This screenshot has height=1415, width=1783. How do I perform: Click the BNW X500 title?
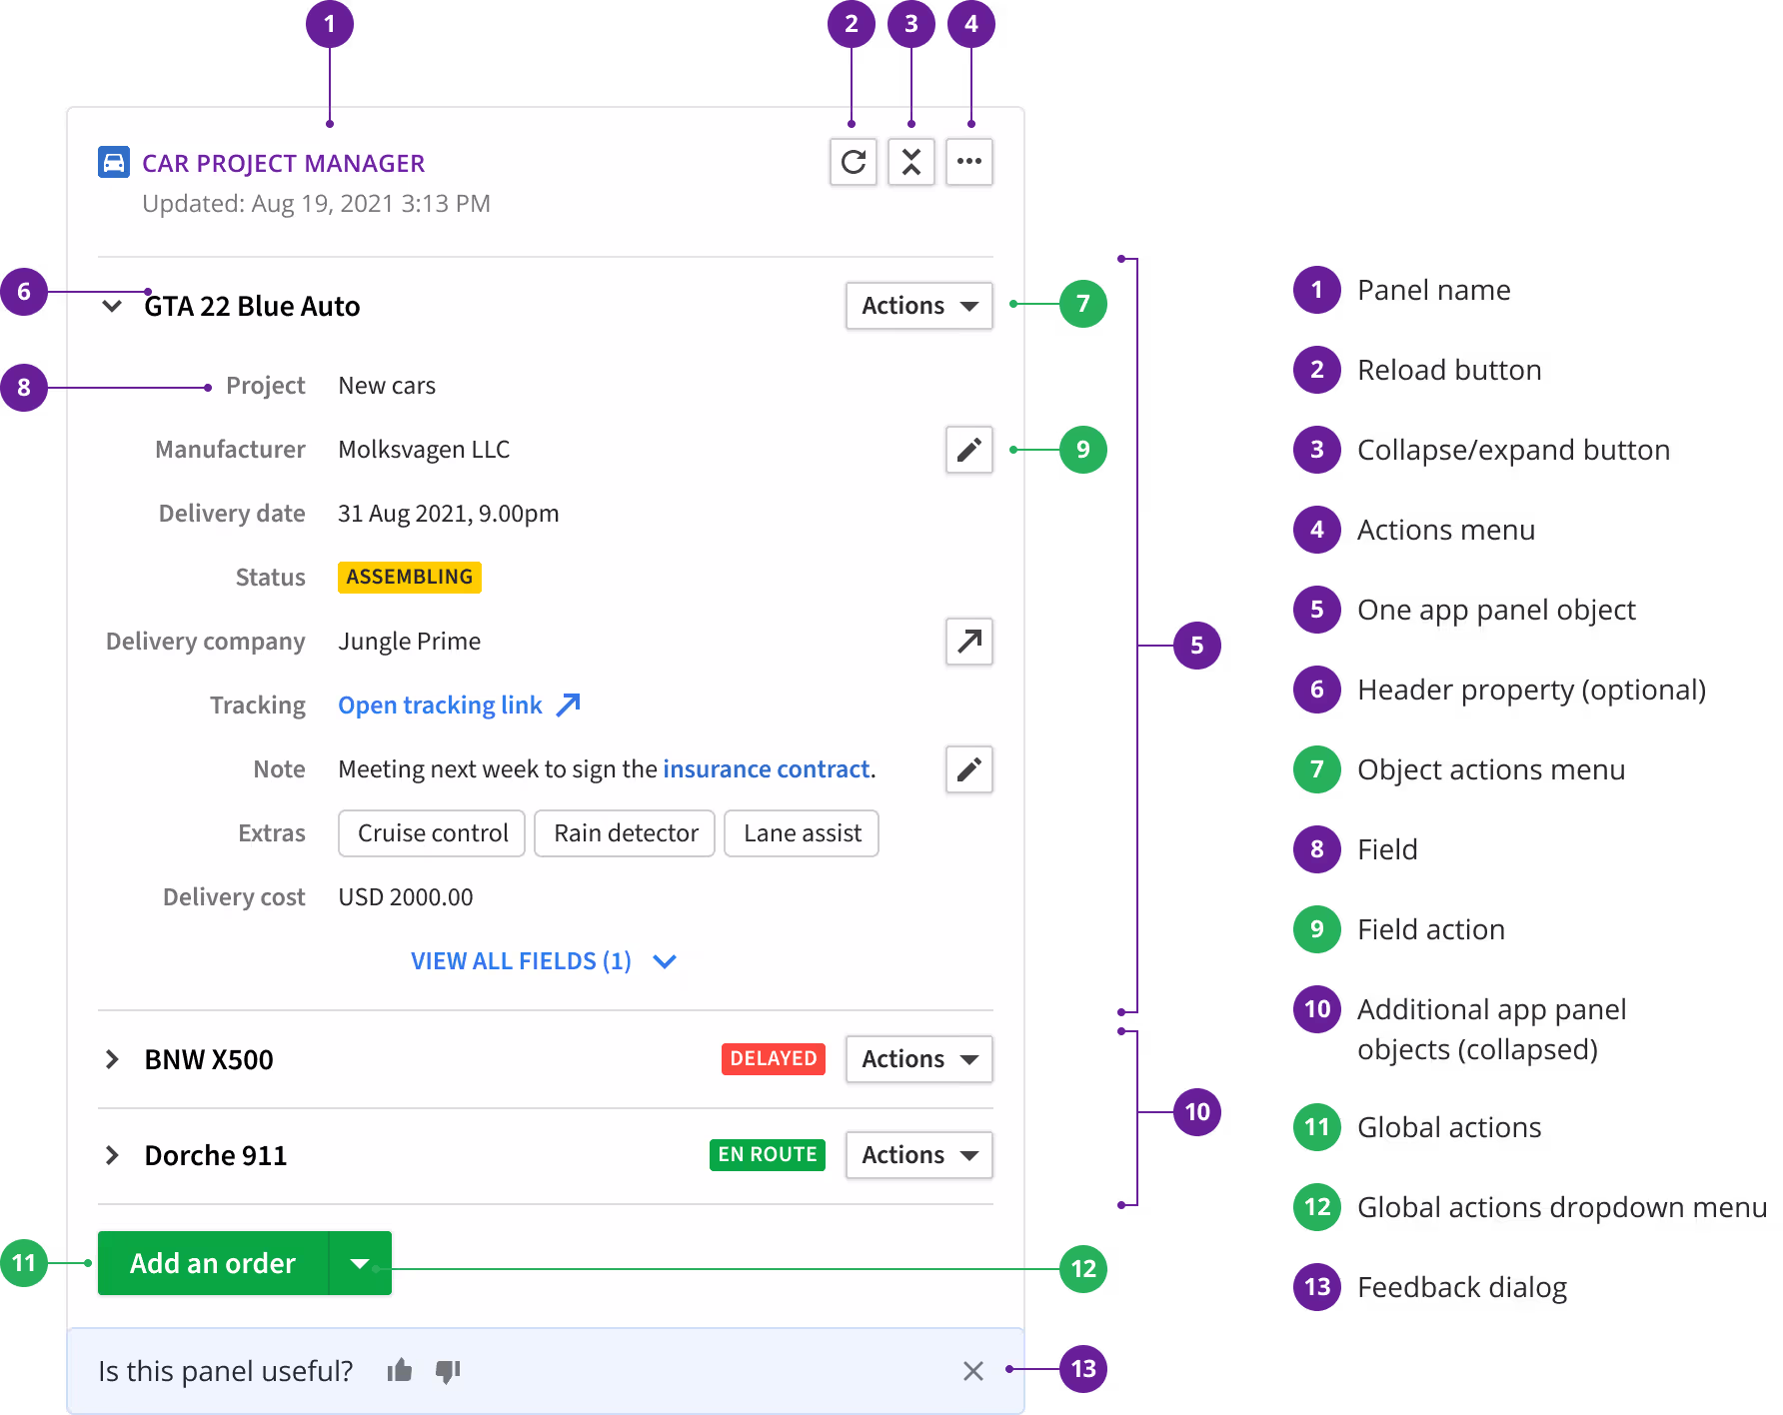pos(209,1059)
